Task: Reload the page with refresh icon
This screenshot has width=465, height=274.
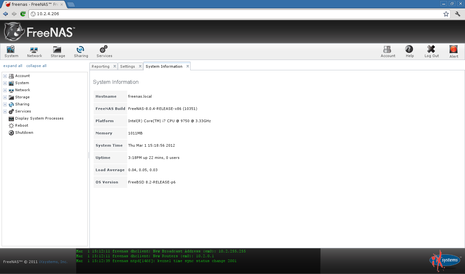Action: coord(23,14)
